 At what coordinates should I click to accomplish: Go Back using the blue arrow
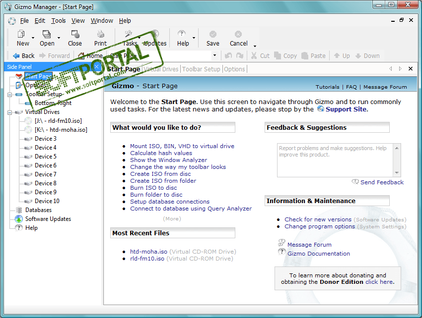16,55
